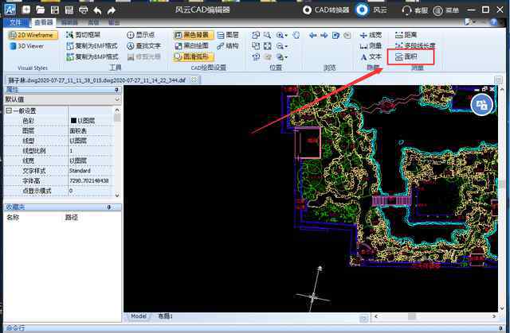The image size is (510, 333).
Task: Open the 默认值 dropdown in properties
Action: coord(117,100)
